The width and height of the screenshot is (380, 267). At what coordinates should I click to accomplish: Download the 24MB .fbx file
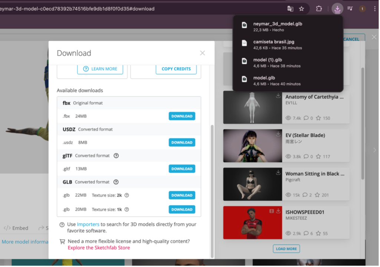point(182,116)
